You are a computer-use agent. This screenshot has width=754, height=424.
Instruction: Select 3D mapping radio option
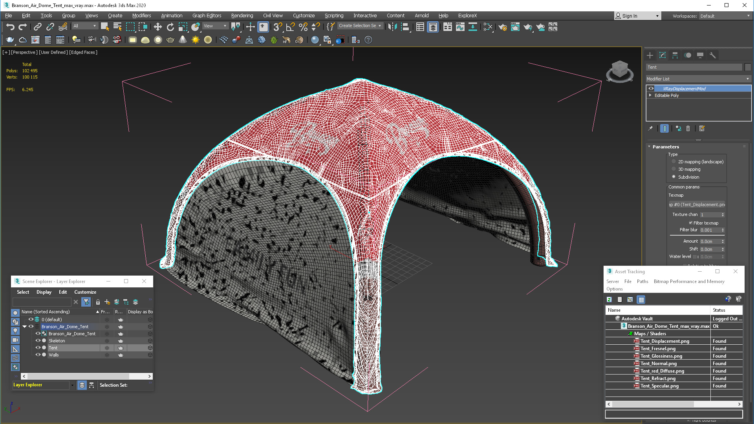(x=674, y=169)
